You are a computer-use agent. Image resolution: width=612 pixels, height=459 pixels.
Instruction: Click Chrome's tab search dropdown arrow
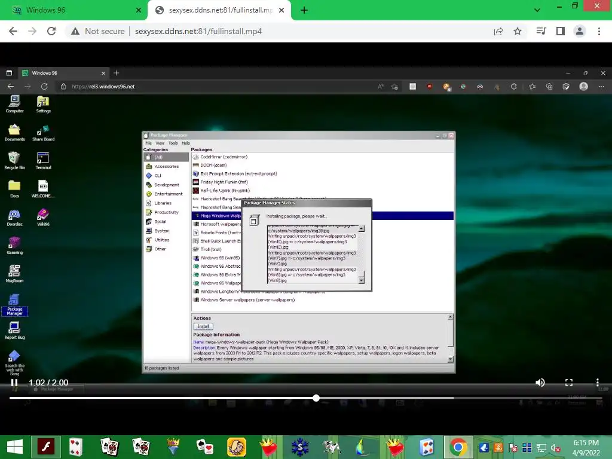point(537,10)
